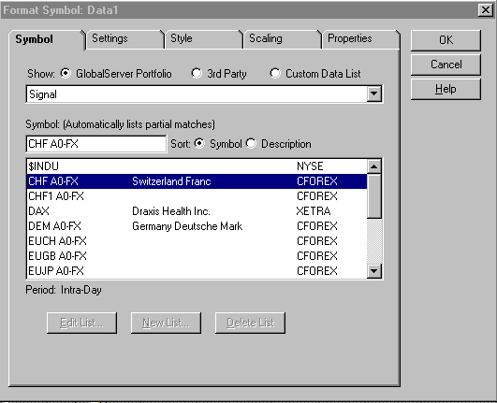This screenshot has height=403, width=497.
Task: Click the symbol list scroll-down arrow
Action: 374,271
